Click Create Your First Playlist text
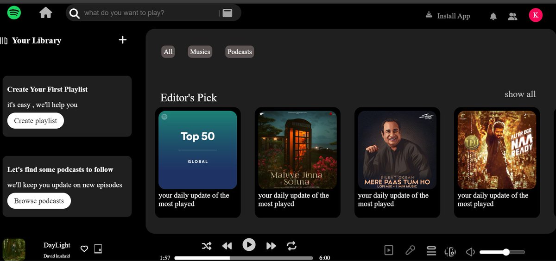Screen dimensions: 556x261 (47, 89)
